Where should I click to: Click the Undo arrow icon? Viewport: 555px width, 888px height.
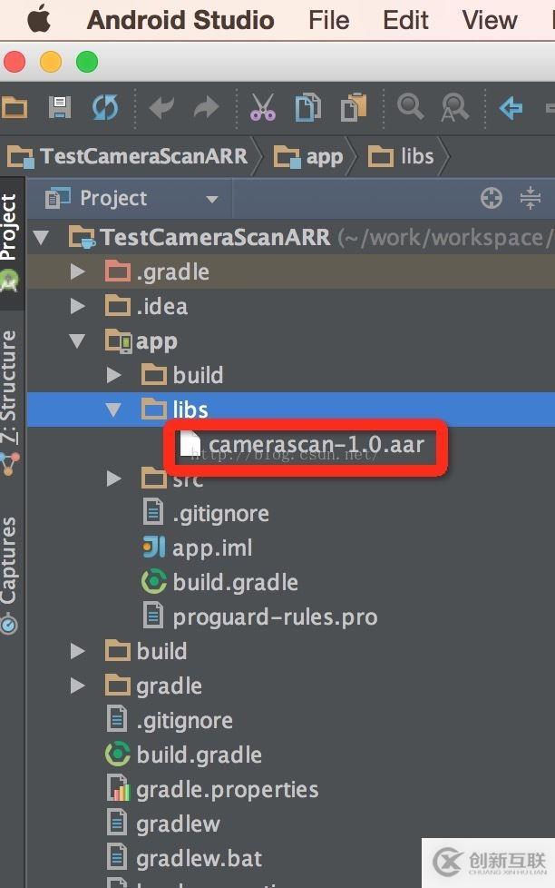click(x=161, y=107)
